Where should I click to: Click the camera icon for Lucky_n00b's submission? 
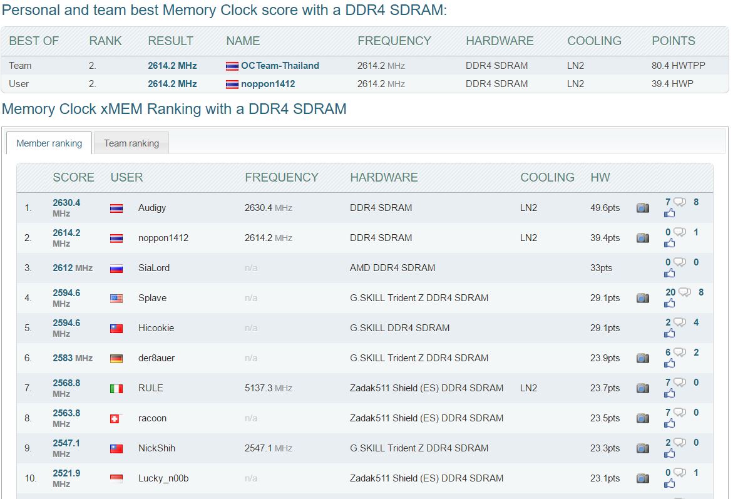click(x=642, y=478)
